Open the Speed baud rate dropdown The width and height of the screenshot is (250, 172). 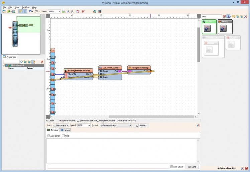(89, 125)
